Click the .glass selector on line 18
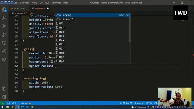The image size is (194, 109). tap(28, 49)
